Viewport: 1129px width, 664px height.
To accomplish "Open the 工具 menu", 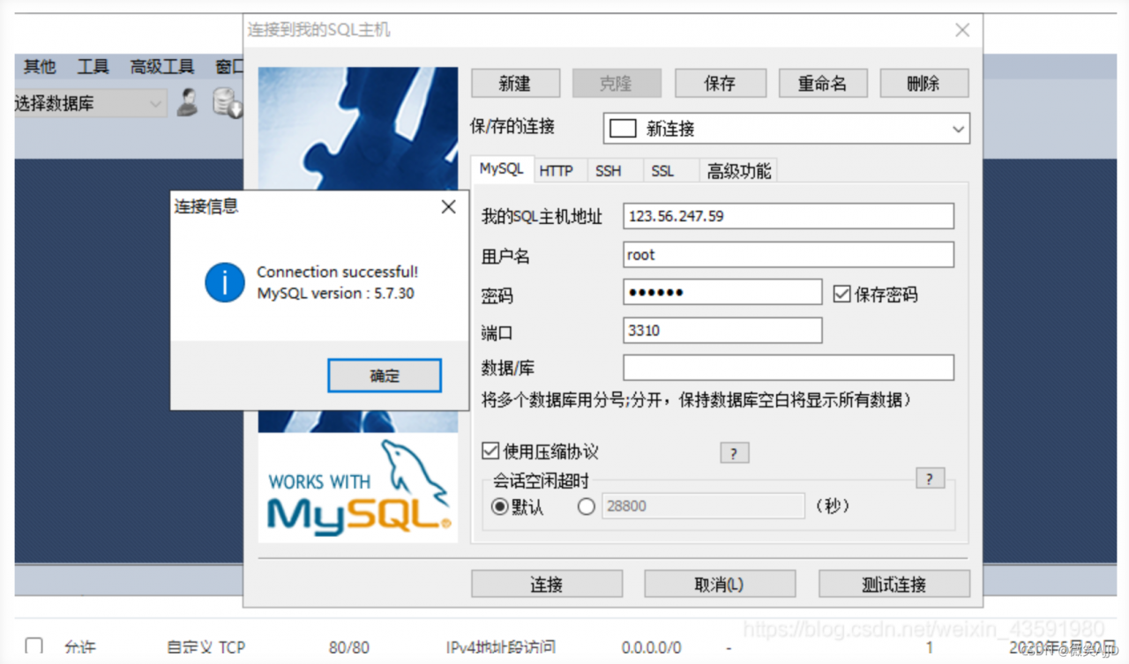I will click(93, 66).
